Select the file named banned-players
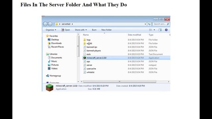Screen dimensions: 212x119 tap(94, 51)
